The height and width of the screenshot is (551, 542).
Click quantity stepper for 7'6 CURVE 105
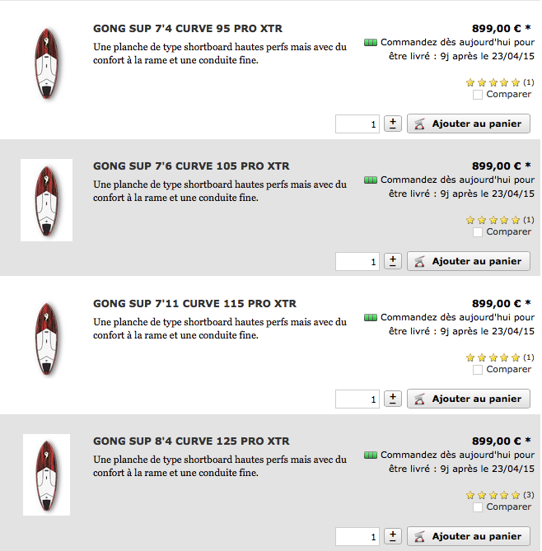[393, 261]
